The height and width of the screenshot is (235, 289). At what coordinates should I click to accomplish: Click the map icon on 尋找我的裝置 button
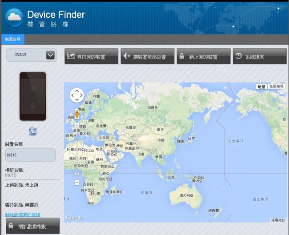pyautogui.click(x=71, y=56)
